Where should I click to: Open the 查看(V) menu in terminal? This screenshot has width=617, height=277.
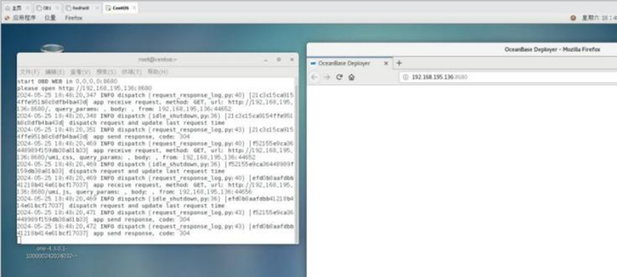pos(80,72)
